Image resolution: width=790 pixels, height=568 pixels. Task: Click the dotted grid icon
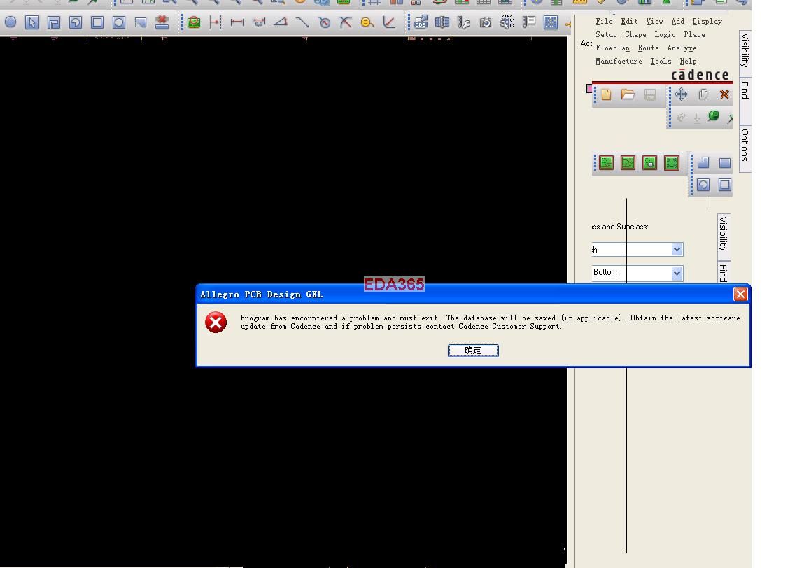pos(551,22)
